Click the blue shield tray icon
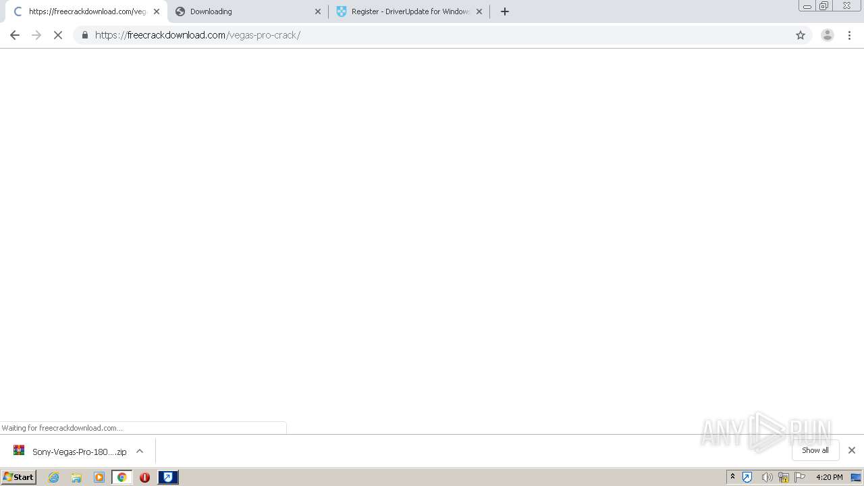Screen dimensions: 864x486 click(747, 477)
